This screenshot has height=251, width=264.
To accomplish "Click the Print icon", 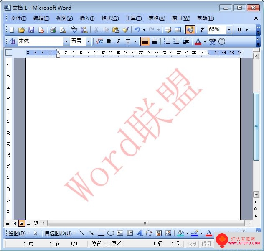I will tap(53, 30).
